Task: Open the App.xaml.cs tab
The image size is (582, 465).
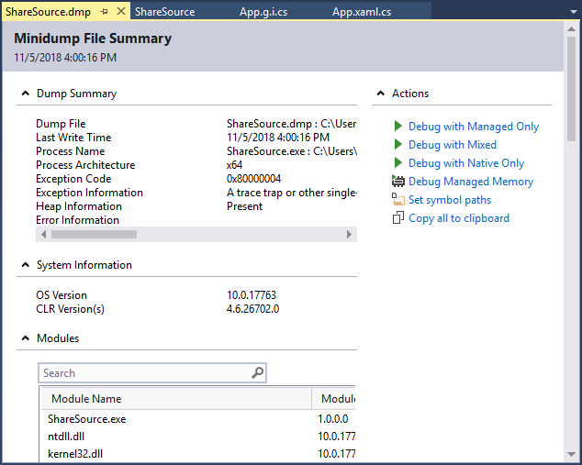Action: pos(361,12)
